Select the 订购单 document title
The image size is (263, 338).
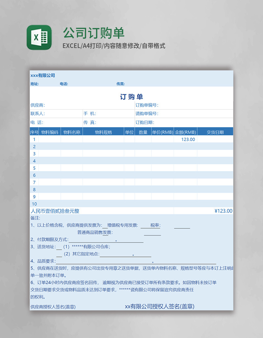(x=131, y=97)
